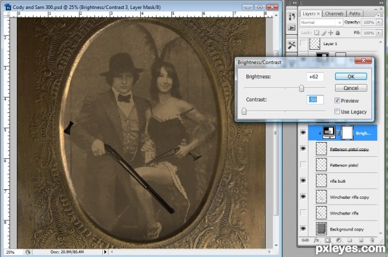Collapse the icon dock double arrows
The image size is (388, 257).
click(294, 3)
